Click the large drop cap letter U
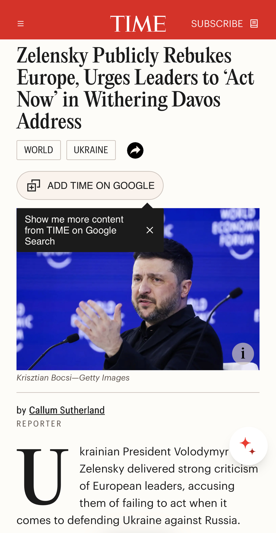The image size is (276, 533). [43, 476]
